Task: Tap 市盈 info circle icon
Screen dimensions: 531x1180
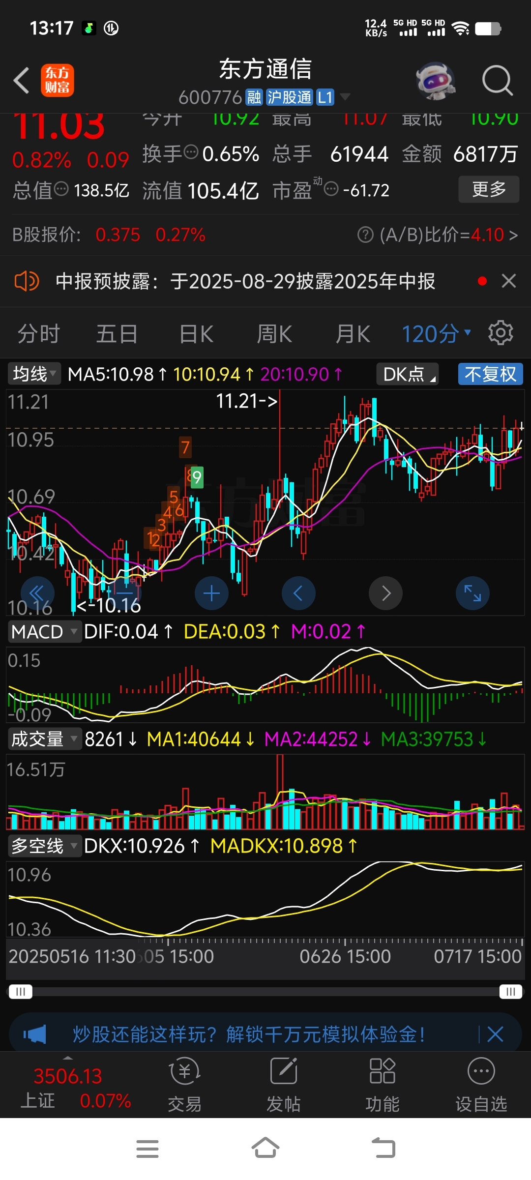Action: (x=332, y=189)
